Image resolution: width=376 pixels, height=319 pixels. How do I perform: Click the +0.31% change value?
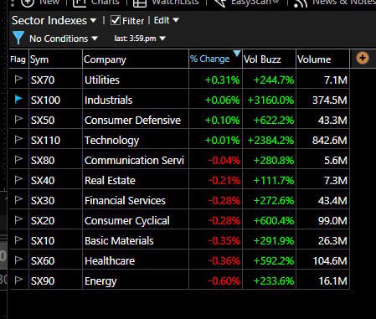tap(222, 80)
